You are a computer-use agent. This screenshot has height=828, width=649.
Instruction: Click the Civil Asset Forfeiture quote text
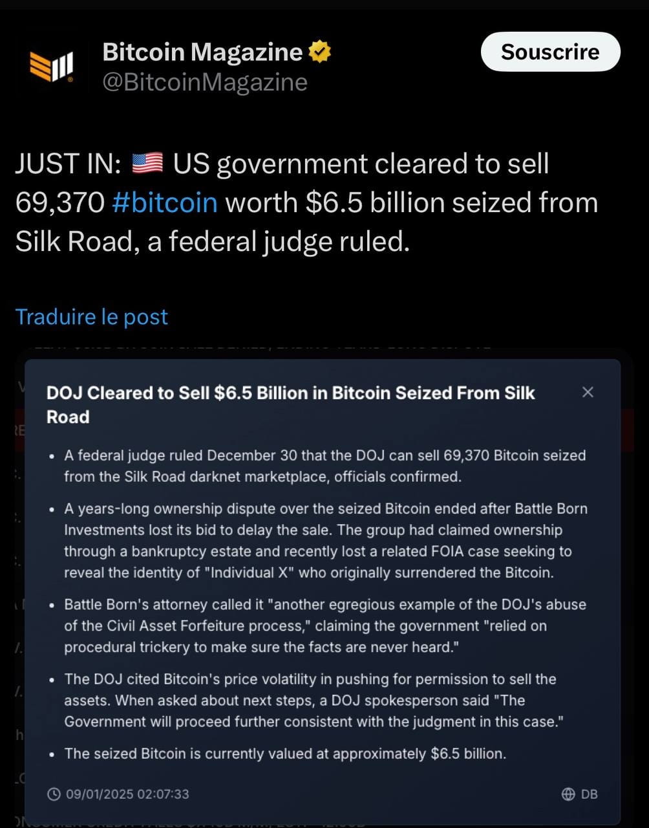pos(323,626)
